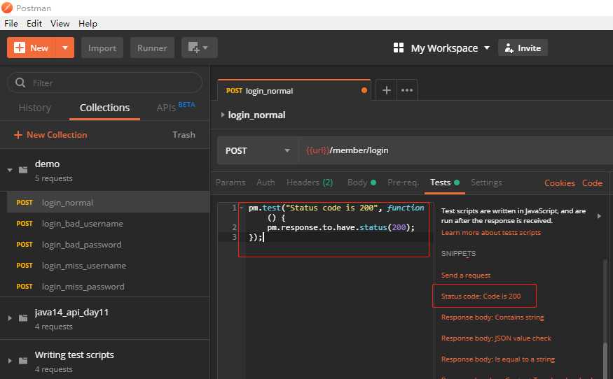Click the Import button
The width and height of the screenshot is (613, 379).
pos(102,48)
